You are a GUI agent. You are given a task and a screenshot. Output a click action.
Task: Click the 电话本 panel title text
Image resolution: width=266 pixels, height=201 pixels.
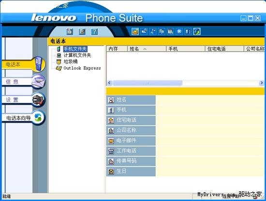[x=58, y=41]
